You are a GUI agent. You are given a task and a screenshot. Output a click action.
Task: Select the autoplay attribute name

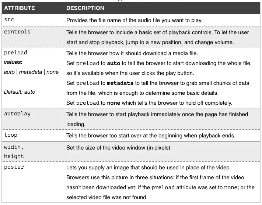coord(17,114)
